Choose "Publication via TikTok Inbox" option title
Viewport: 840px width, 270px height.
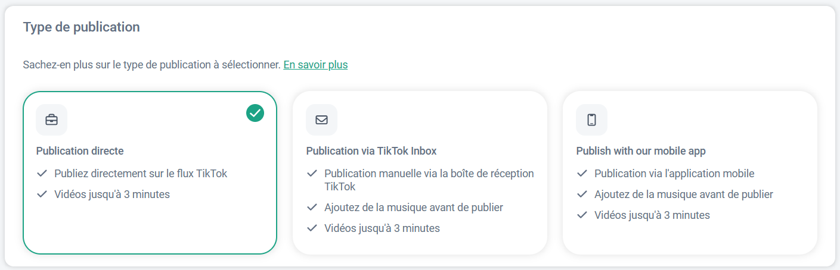coord(371,151)
